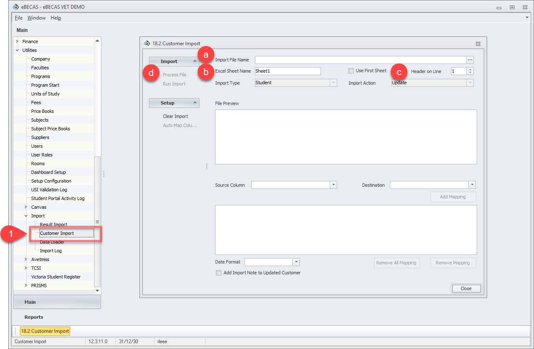Click the eBECAS logo icon in title bar
The height and width of the screenshot is (349, 534).
point(16,7)
